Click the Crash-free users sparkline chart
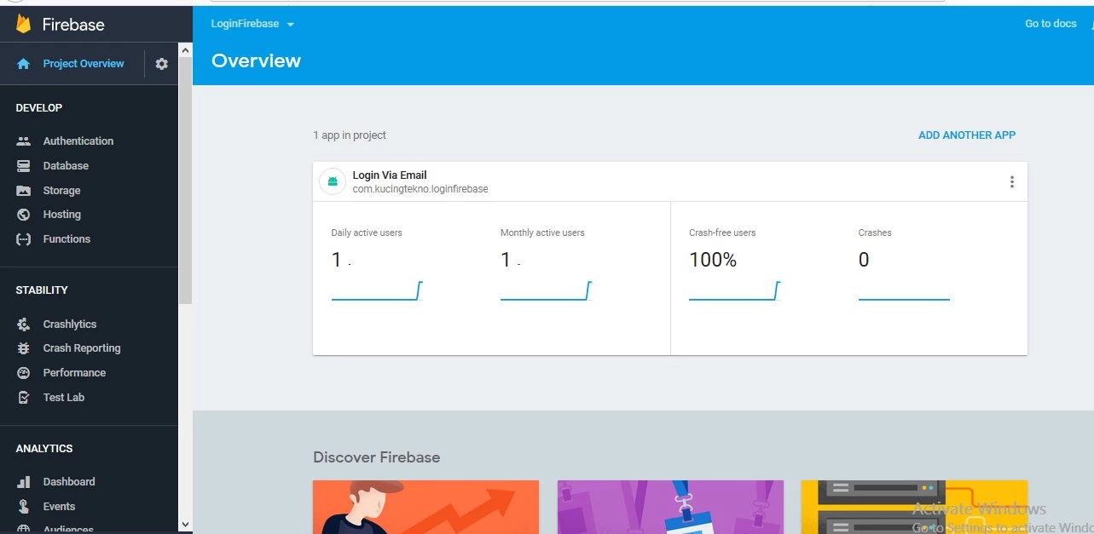 tap(734, 291)
